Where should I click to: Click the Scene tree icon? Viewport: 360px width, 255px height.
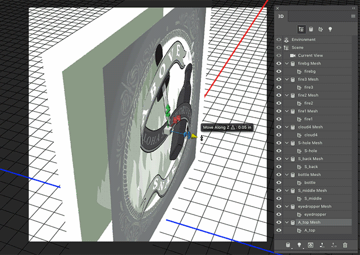coord(286,48)
